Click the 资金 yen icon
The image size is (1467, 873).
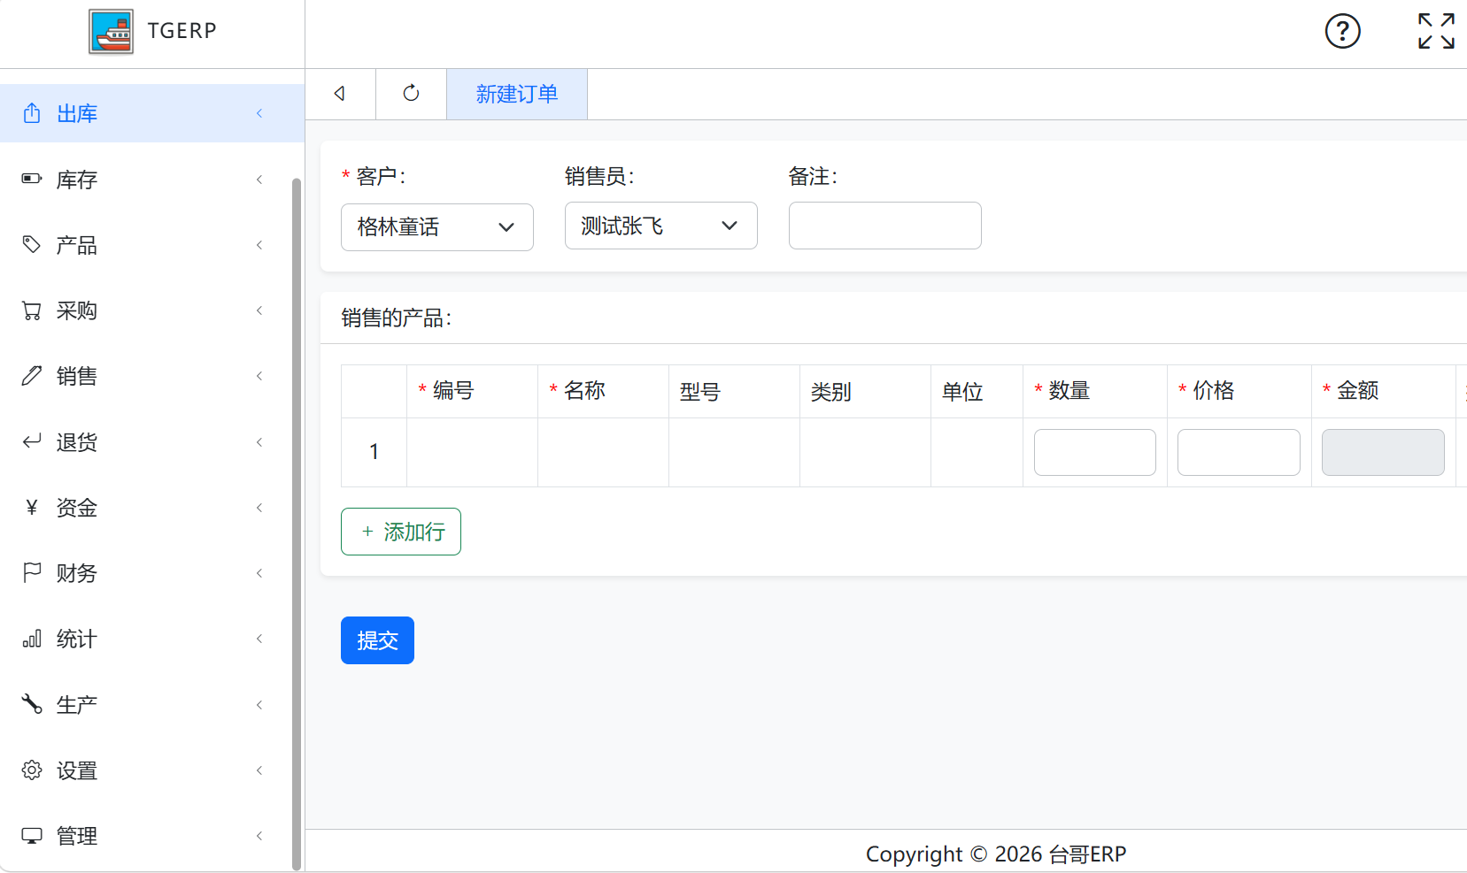[x=32, y=507]
